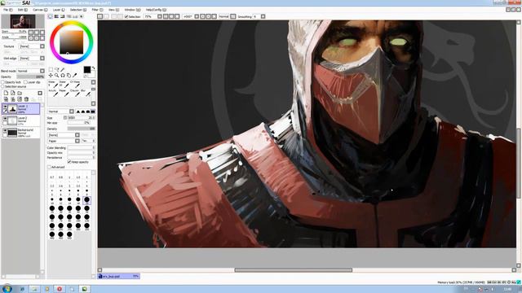Select the zoom magnifier tool
This screenshot has width=522, height=293.
pos(57,76)
